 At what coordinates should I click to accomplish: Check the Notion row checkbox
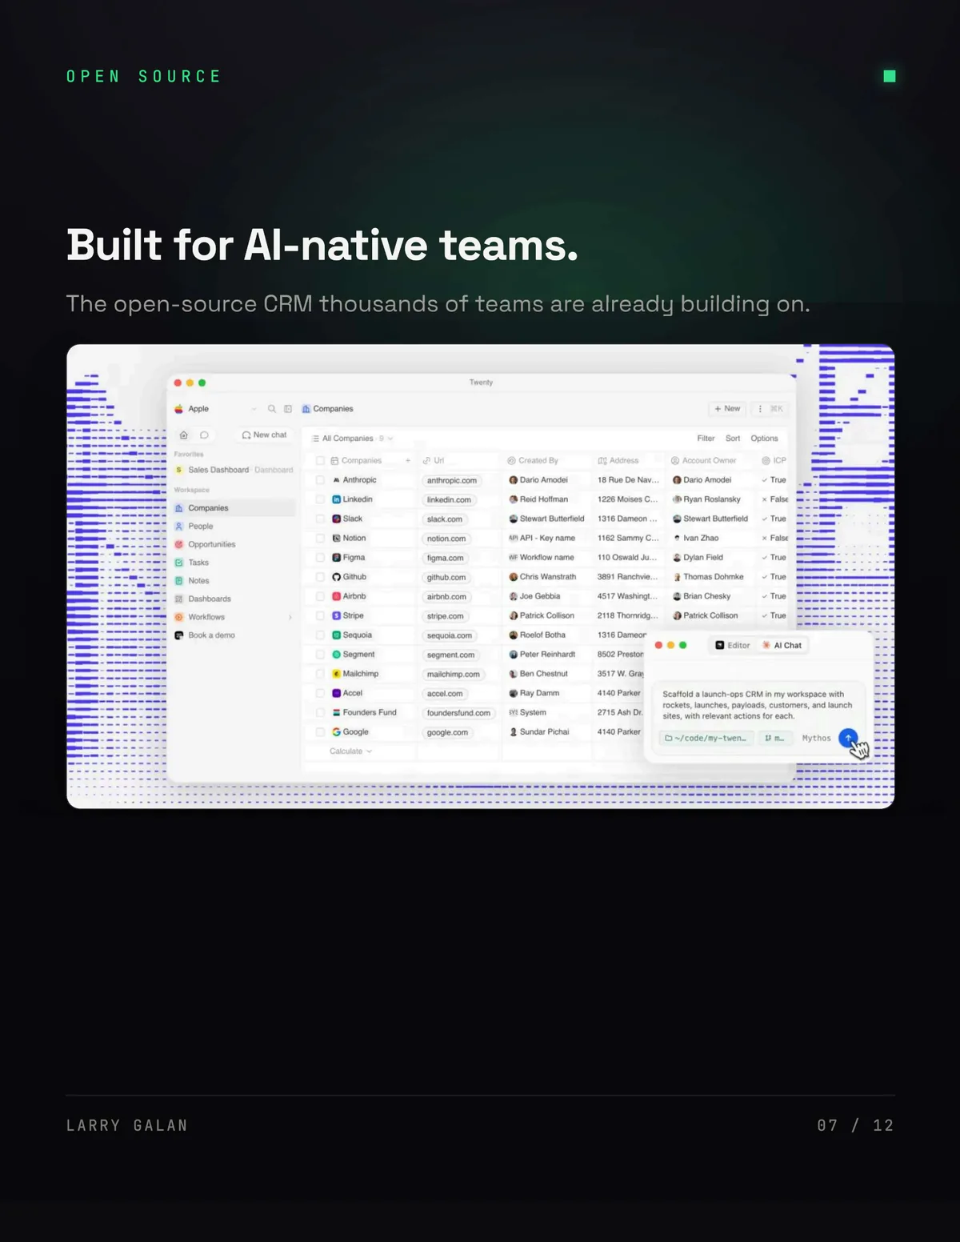pos(320,539)
